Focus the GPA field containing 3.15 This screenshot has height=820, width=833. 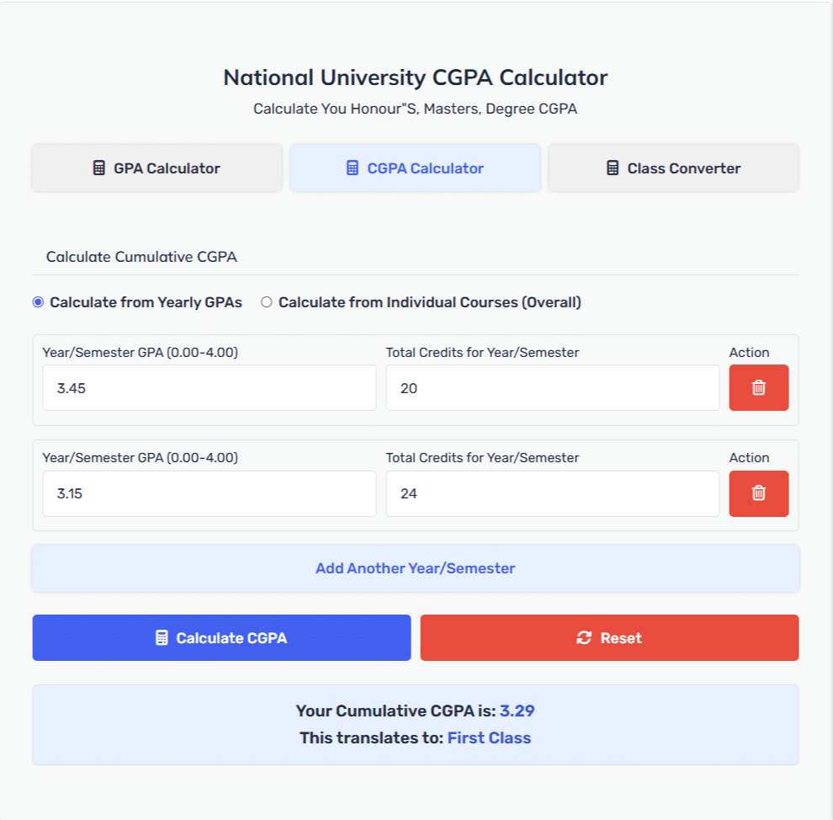(210, 493)
